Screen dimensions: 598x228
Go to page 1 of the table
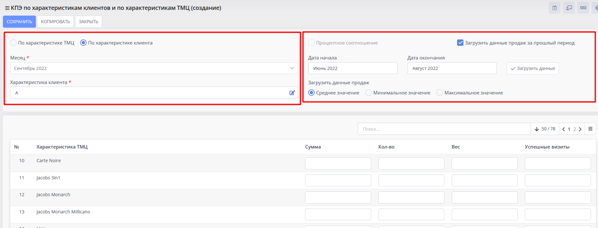pos(569,129)
